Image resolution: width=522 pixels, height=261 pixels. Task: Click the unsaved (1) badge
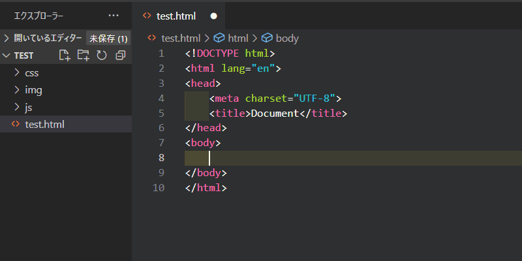pos(108,38)
